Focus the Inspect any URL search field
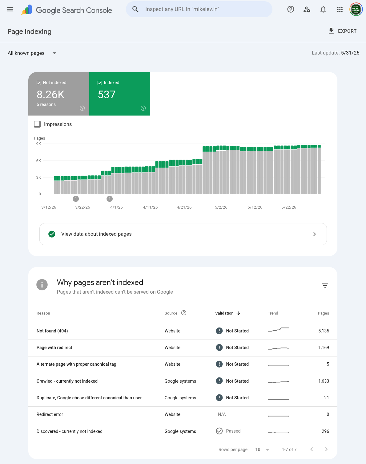This screenshot has height=464, width=366. coord(199,9)
